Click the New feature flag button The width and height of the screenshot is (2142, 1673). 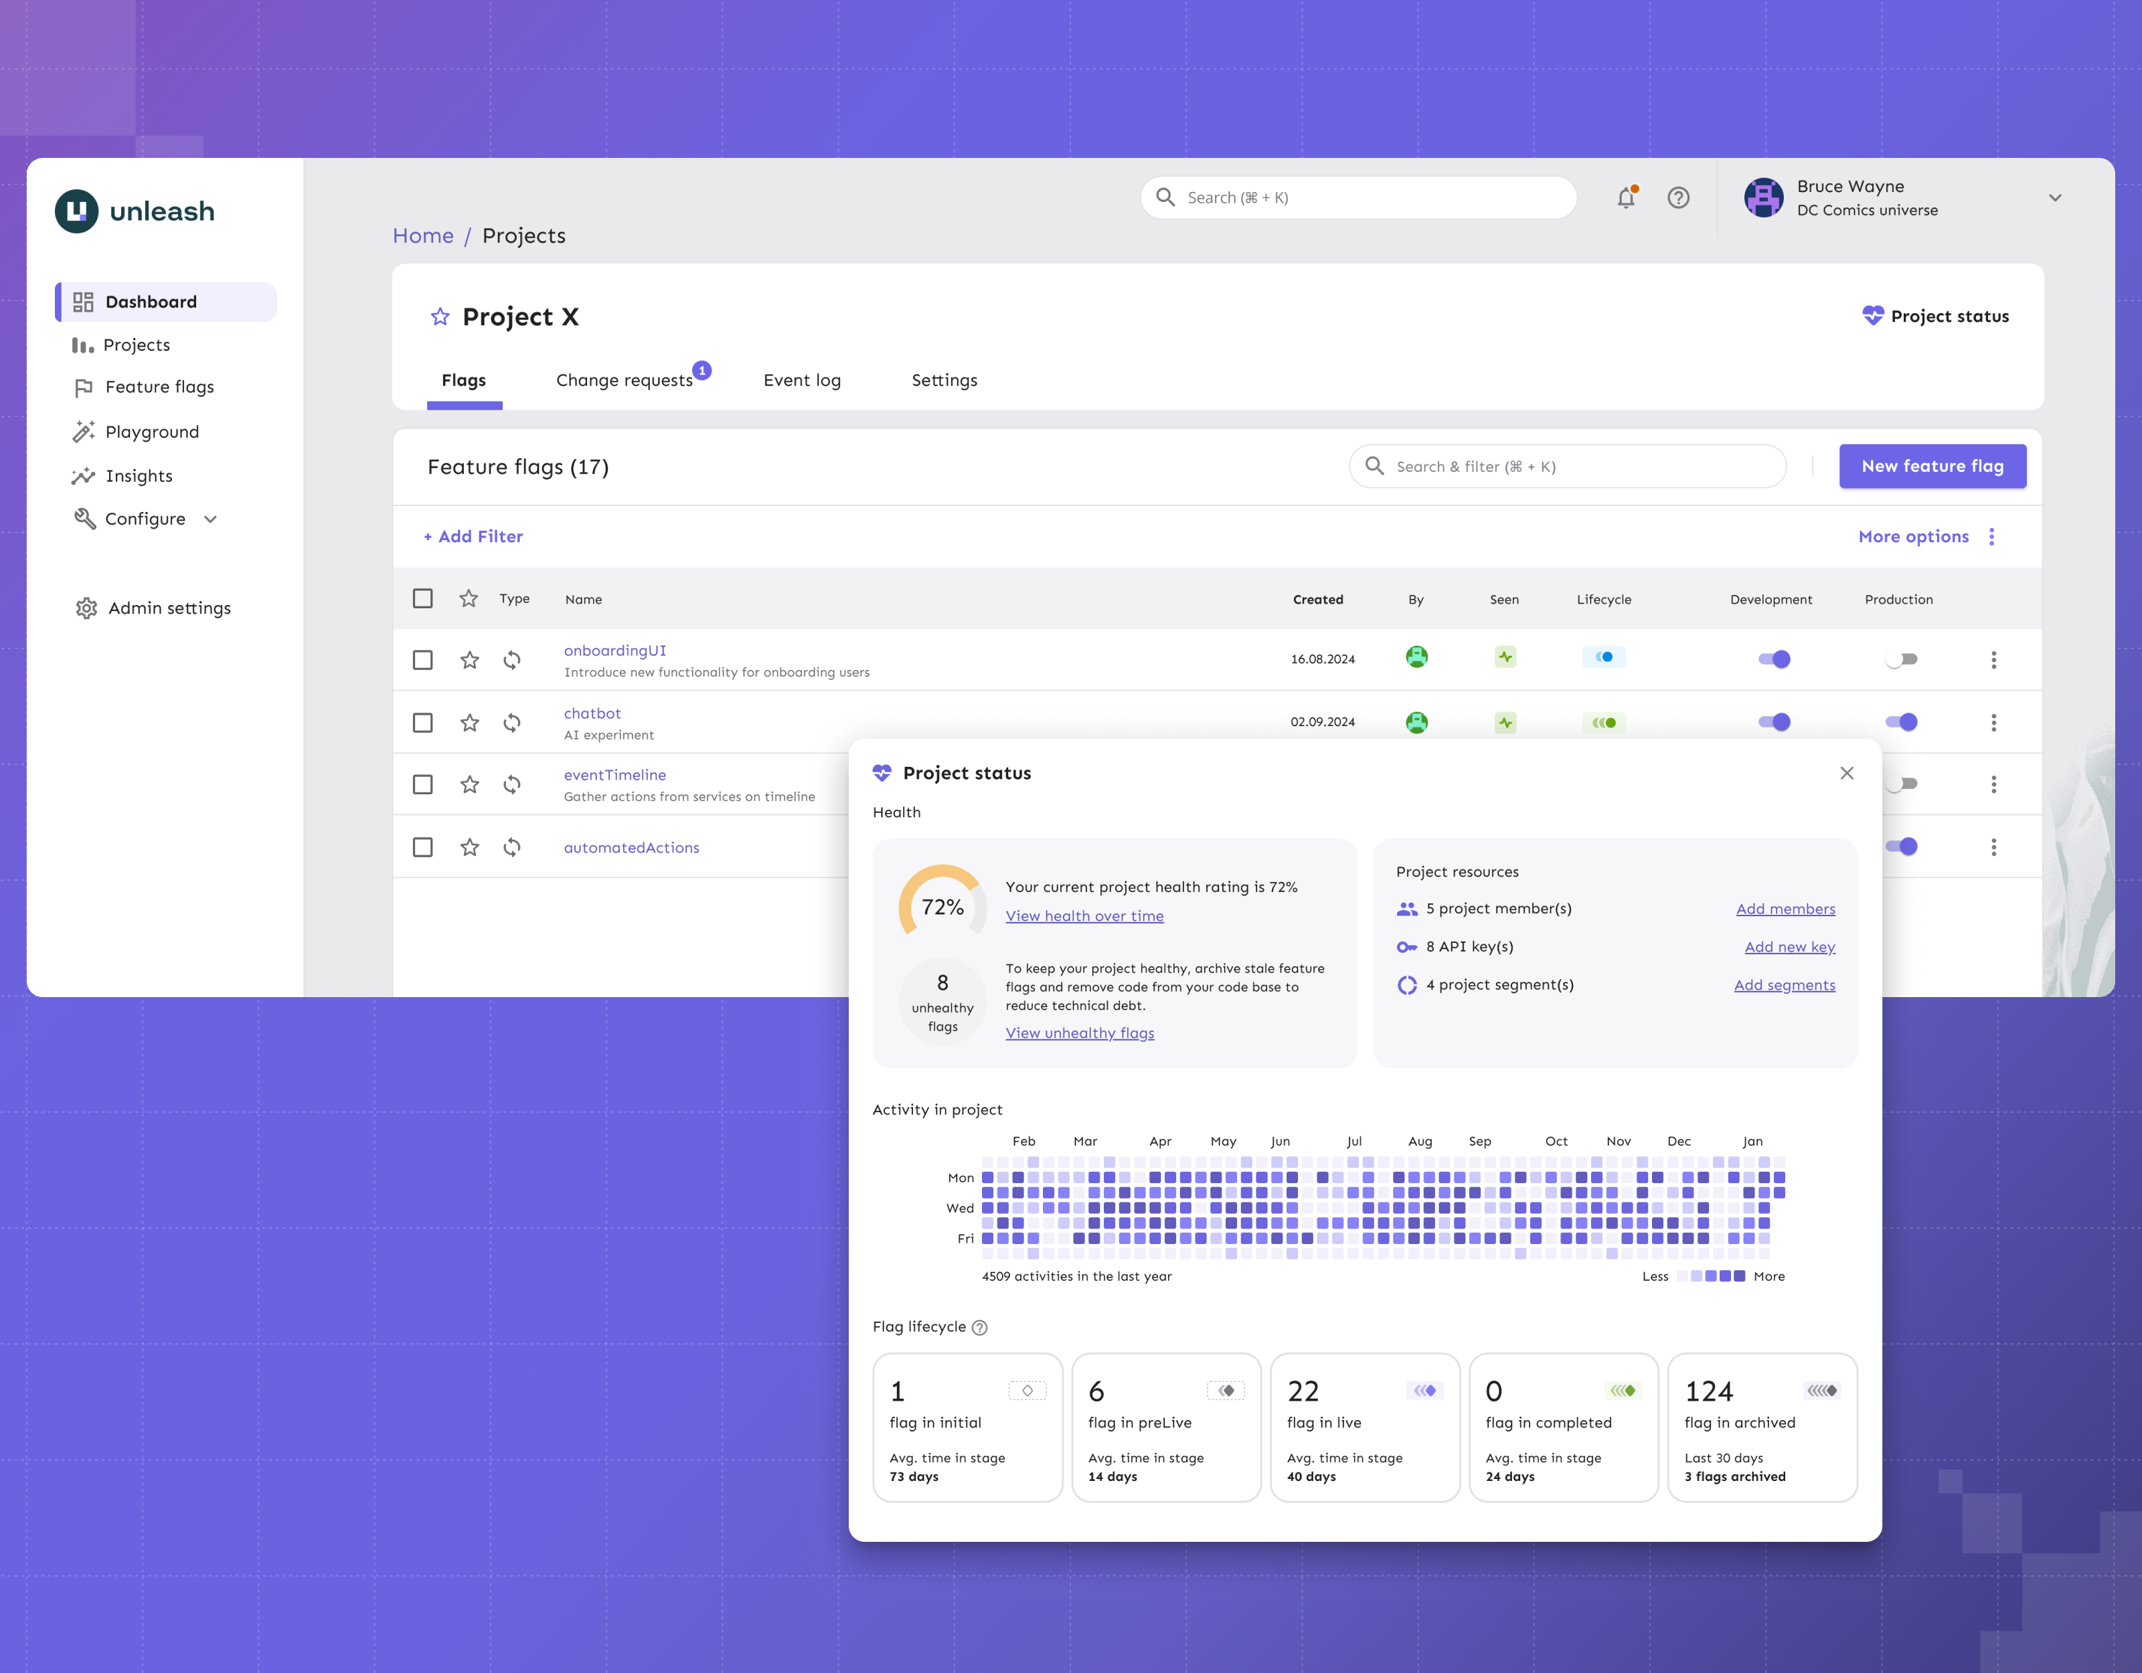[x=1931, y=466]
